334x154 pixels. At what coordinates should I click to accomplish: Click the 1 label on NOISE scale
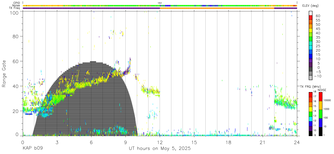click(324, 135)
